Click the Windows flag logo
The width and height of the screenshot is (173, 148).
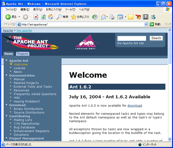pos(167,9)
